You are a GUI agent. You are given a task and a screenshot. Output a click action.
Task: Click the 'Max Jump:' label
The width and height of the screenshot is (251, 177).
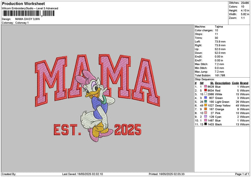pyautogui.click(x=201, y=72)
